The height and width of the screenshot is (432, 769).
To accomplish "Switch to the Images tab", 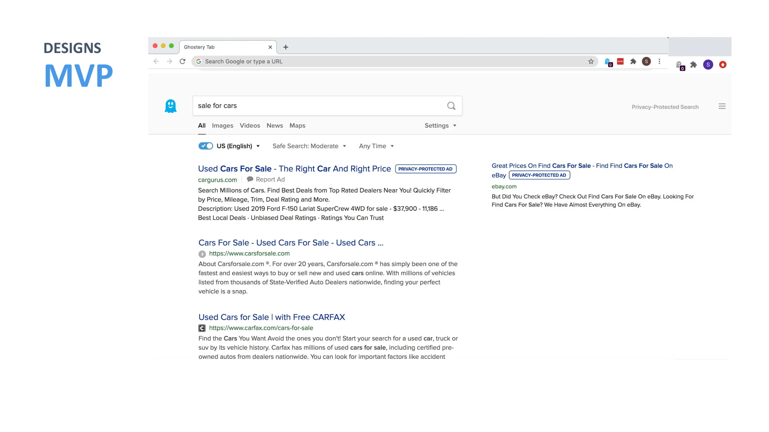I will pyautogui.click(x=222, y=125).
